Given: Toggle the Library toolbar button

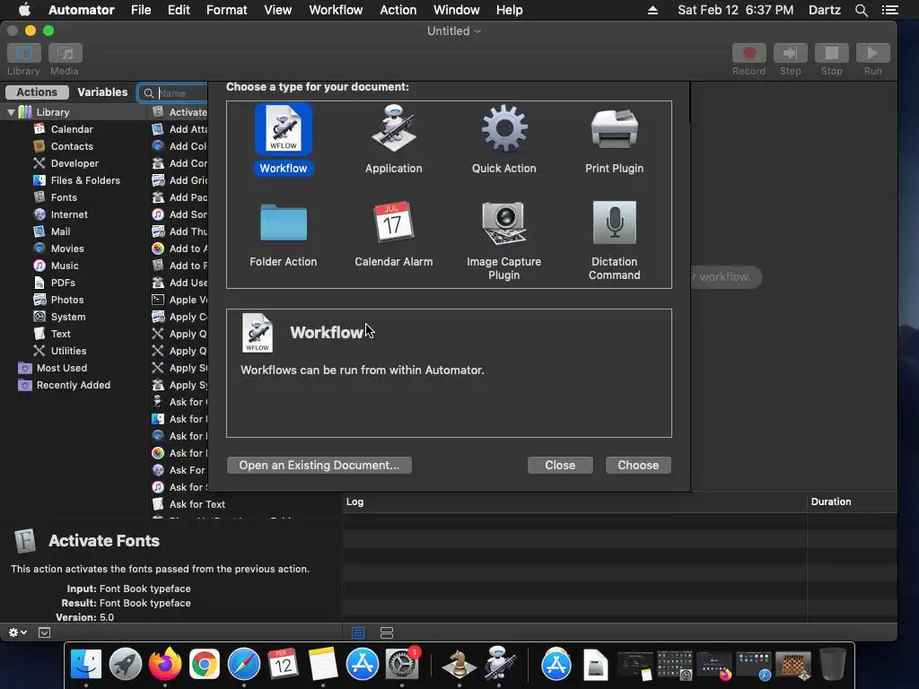Looking at the screenshot, I should tap(24, 53).
